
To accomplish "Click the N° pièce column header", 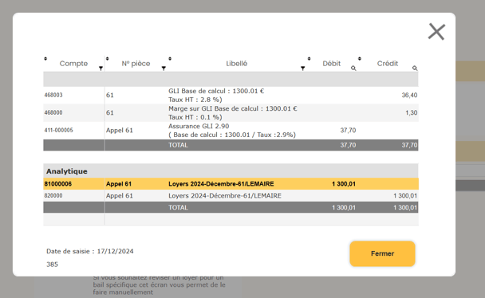I will coord(136,64).
